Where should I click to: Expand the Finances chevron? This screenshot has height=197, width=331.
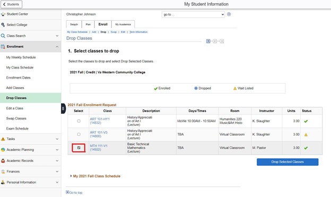pos(57,172)
